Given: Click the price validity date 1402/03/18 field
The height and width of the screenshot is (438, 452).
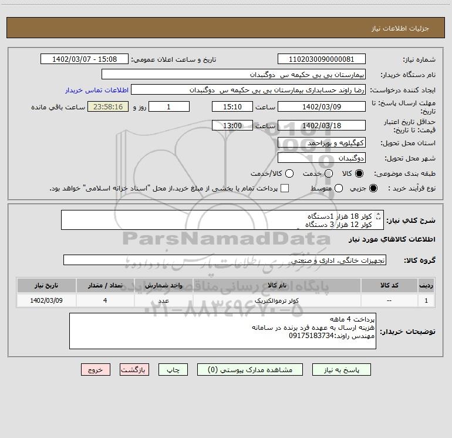Looking at the screenshot, I should (x=322, y=125).
